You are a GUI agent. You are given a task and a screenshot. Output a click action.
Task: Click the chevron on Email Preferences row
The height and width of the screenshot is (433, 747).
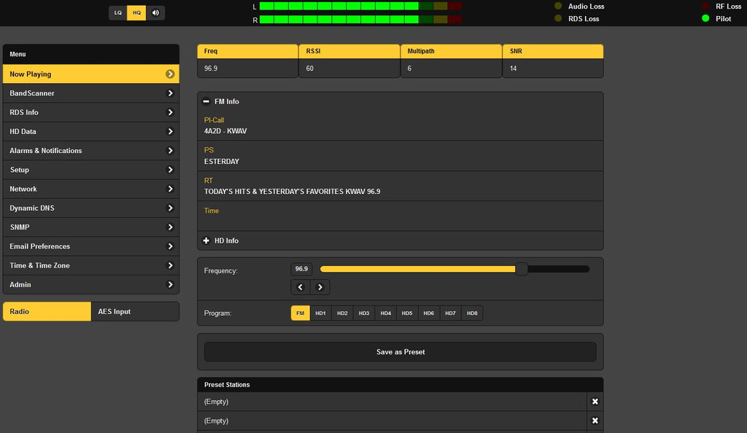click(x=170, y=246)
